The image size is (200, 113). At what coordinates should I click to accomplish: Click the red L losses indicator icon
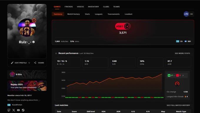click(178, 76)
